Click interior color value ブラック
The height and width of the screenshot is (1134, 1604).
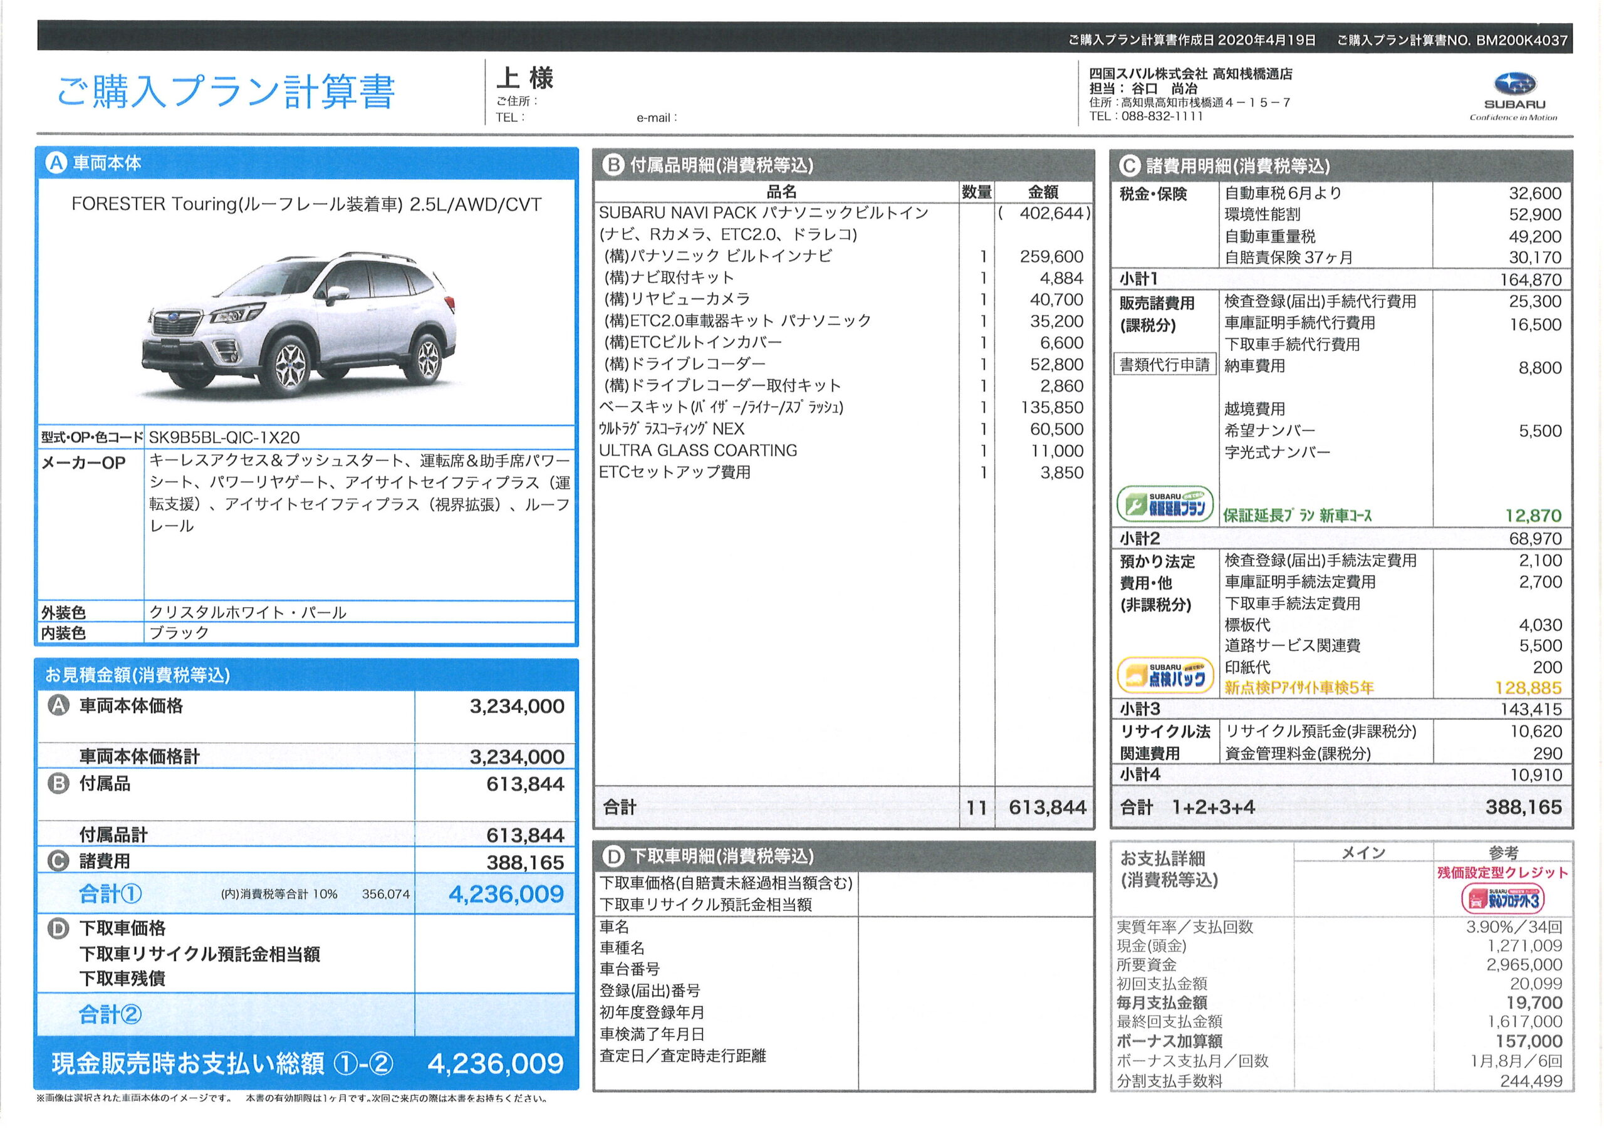pyautogui.click(x=179, y=632)
